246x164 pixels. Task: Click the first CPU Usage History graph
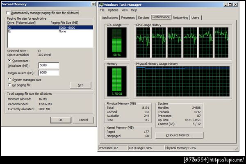pyautogui.click(x=143, y=42)
